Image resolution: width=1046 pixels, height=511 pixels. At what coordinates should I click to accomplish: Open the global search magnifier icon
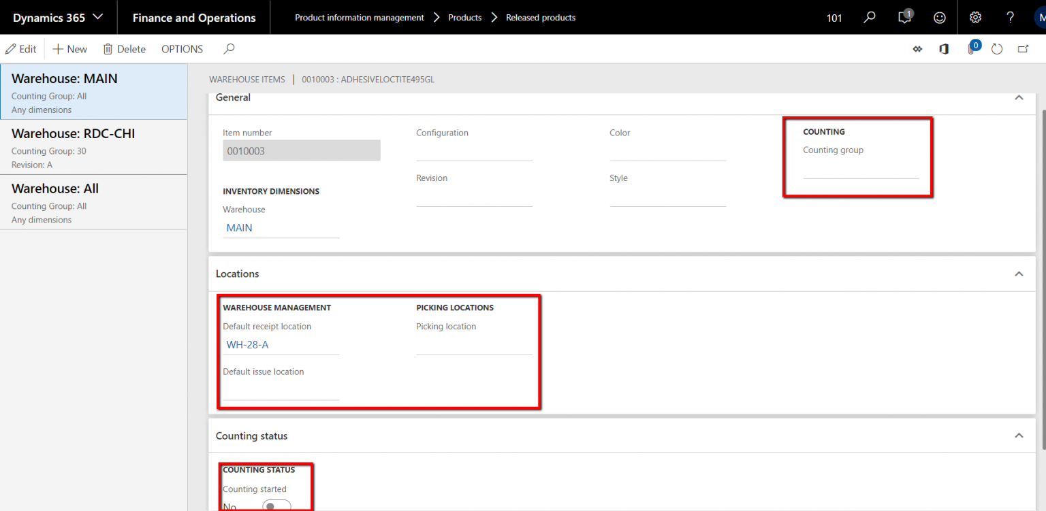(870, 18)
